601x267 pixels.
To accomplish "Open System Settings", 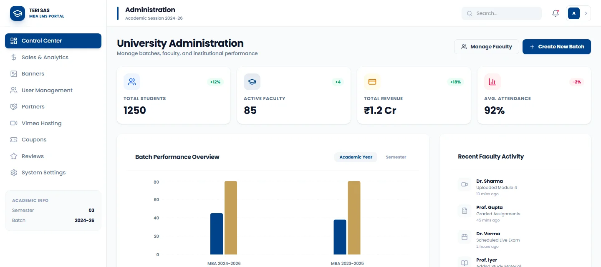I will pyautogui.click(x=53, y=173).
